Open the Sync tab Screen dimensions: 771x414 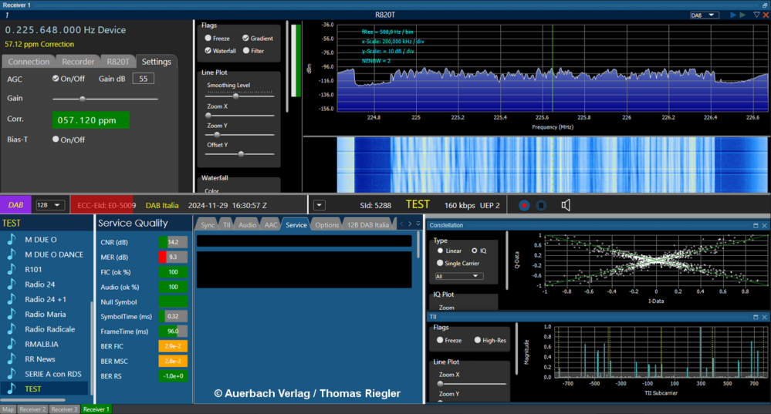tap(208, 225)
